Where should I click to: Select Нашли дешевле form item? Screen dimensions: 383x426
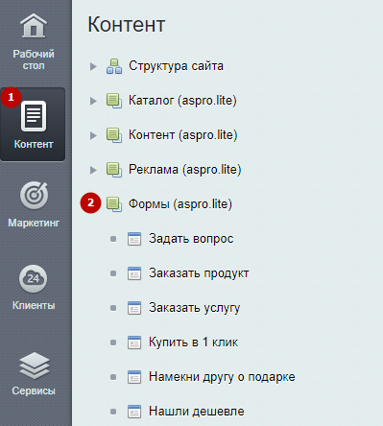tap(197, 412)
